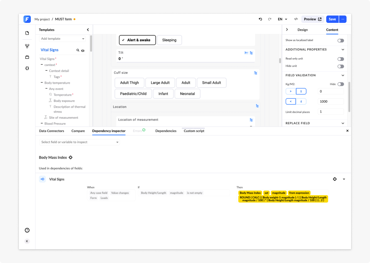This screenshot has height=263, width=370.
Task: Toggle Show as localized label
Action: pos(341,41)
